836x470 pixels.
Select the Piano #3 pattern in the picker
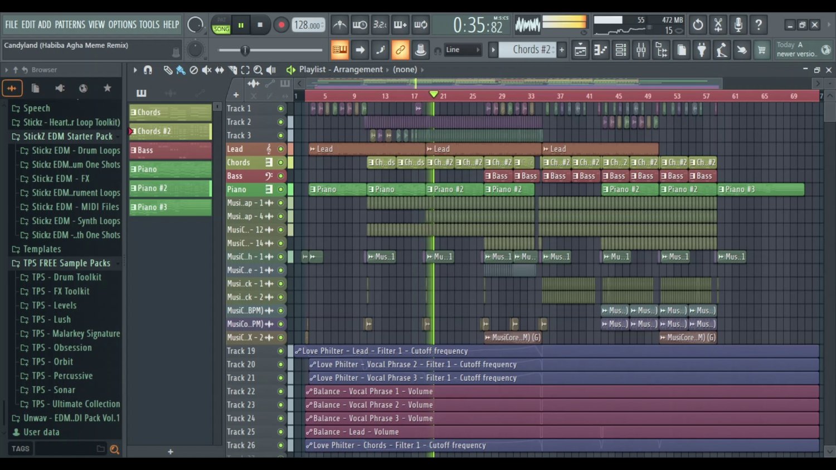point(170,207)
